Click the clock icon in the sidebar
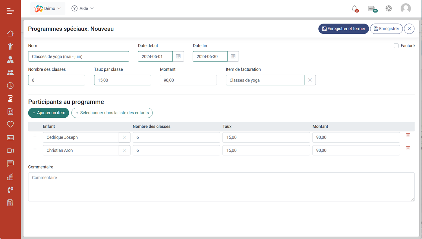The width and height of the screenshot is (422, 239). tap(10, 85)
